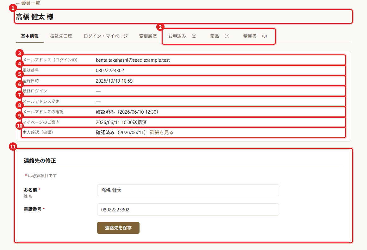This screenshot has width=367, height=250.
Task: Click the メールアドレス変更 label
Action: (41, 101)
